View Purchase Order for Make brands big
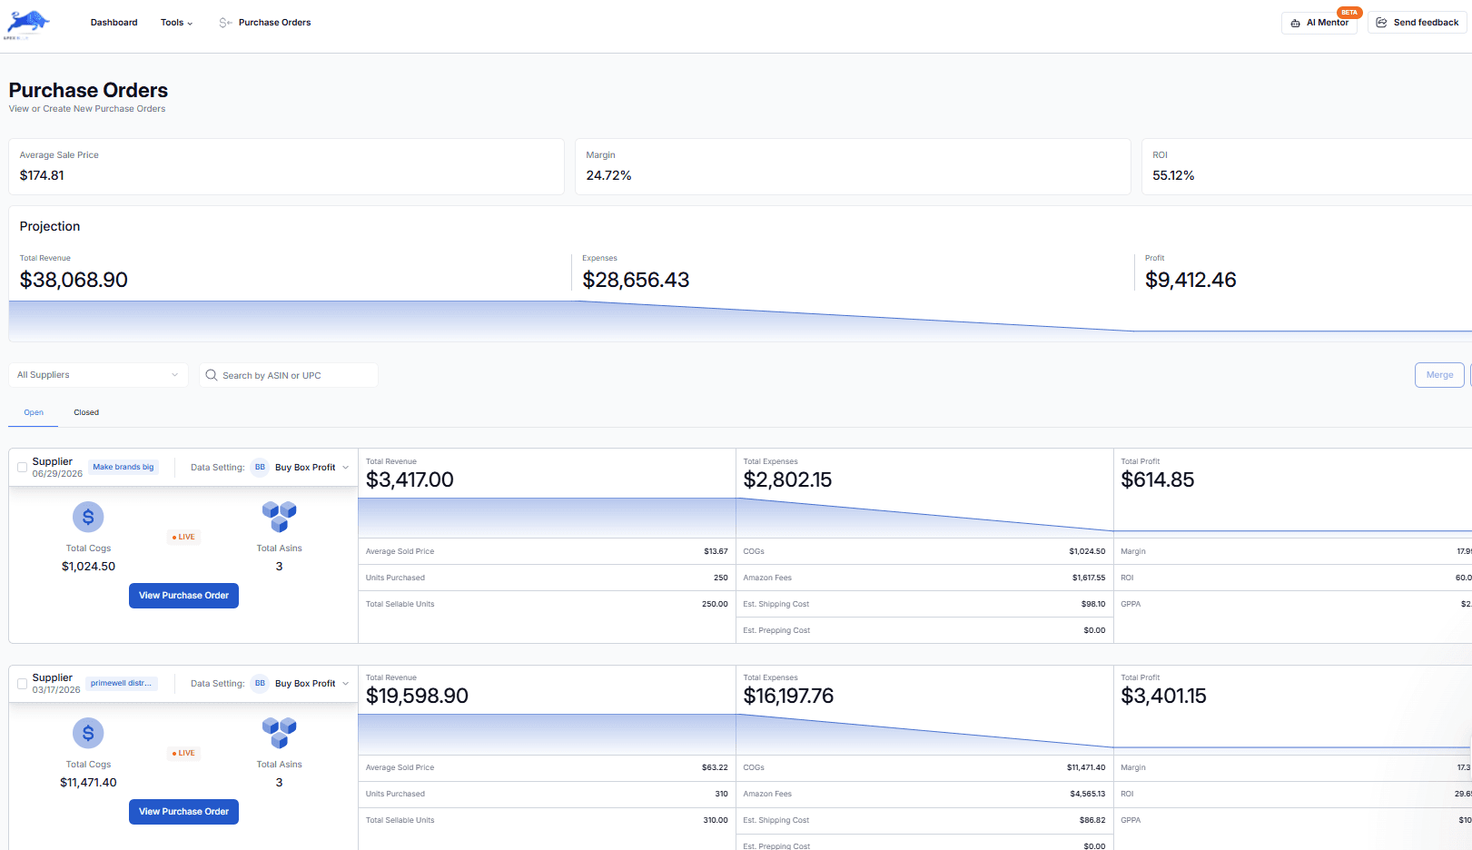The height and width of the screenshot is (850, 1472). pyautogui.click(x=183, y=596)
